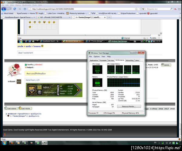Click the CPU Usage meter in Task Manager
The image size is (182, 151).
[x=97, y=69]
